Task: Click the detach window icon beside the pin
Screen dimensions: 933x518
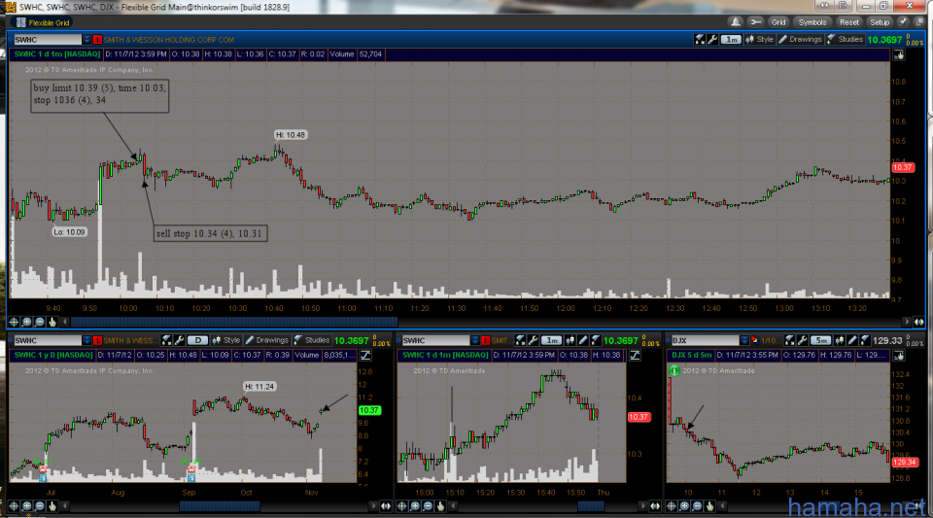Action: click(x=919, y=22)
